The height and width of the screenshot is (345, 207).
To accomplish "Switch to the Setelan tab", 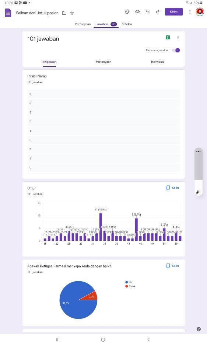I will [127, 24].
